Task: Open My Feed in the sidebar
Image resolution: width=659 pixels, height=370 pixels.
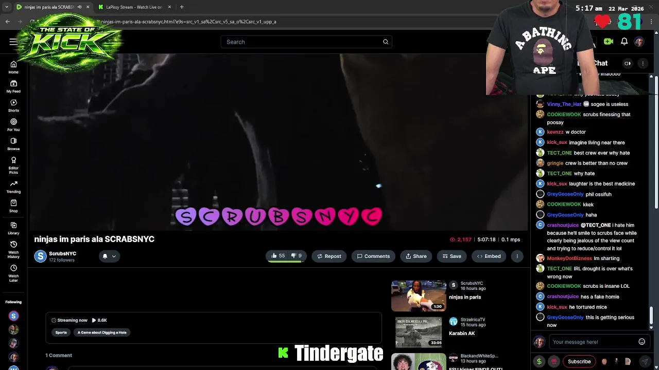Action: (13, 86)
